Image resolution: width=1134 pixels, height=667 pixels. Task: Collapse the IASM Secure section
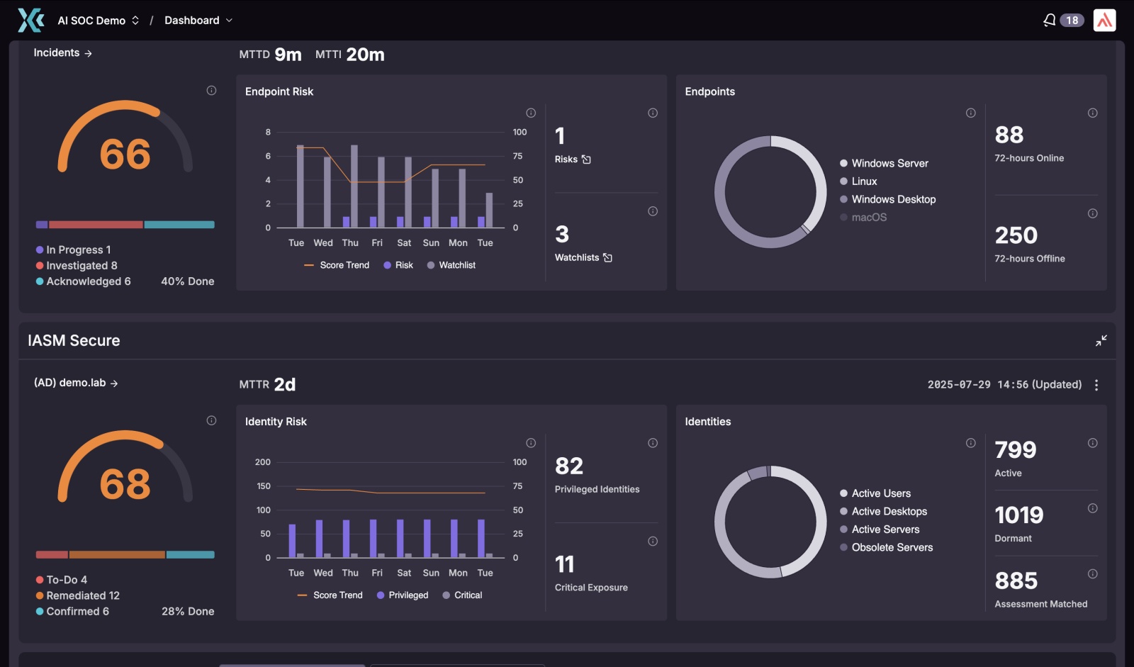[x=1101, y=341]
